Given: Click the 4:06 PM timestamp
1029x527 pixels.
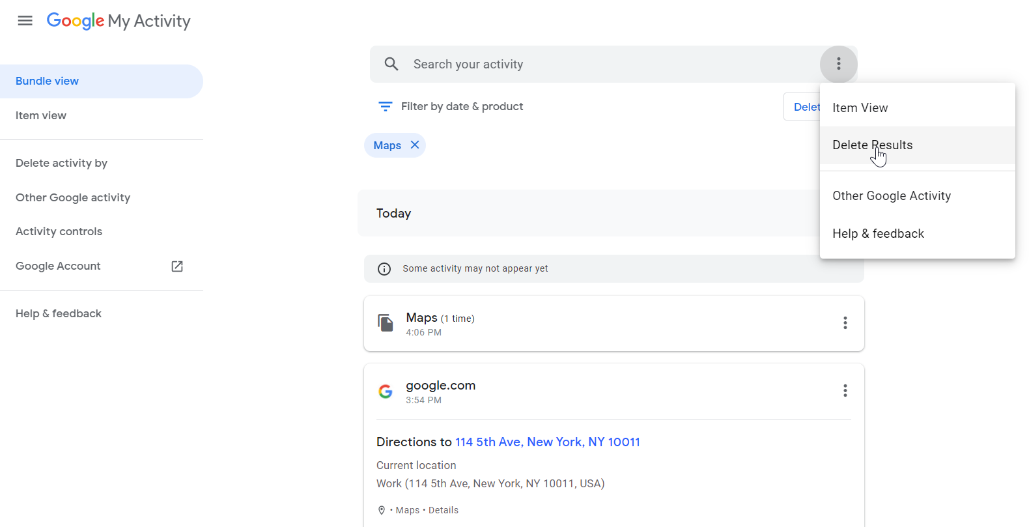Looking at the screenshot, I should click(423, 332).
